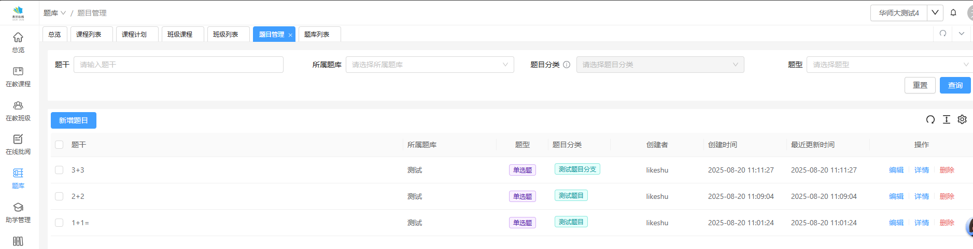
Task: Check the select-all checkbox in table header
Action: point(59,145)
